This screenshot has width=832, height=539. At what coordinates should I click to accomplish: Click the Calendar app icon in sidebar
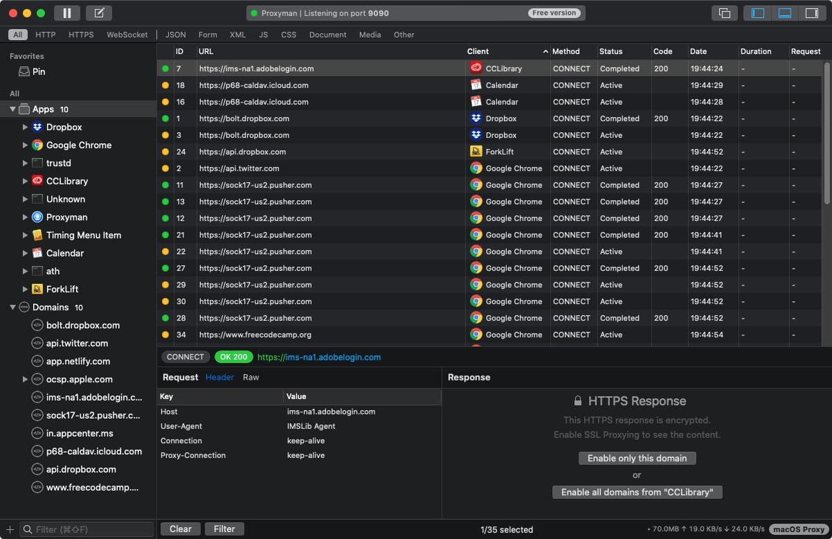click(37, 253)
